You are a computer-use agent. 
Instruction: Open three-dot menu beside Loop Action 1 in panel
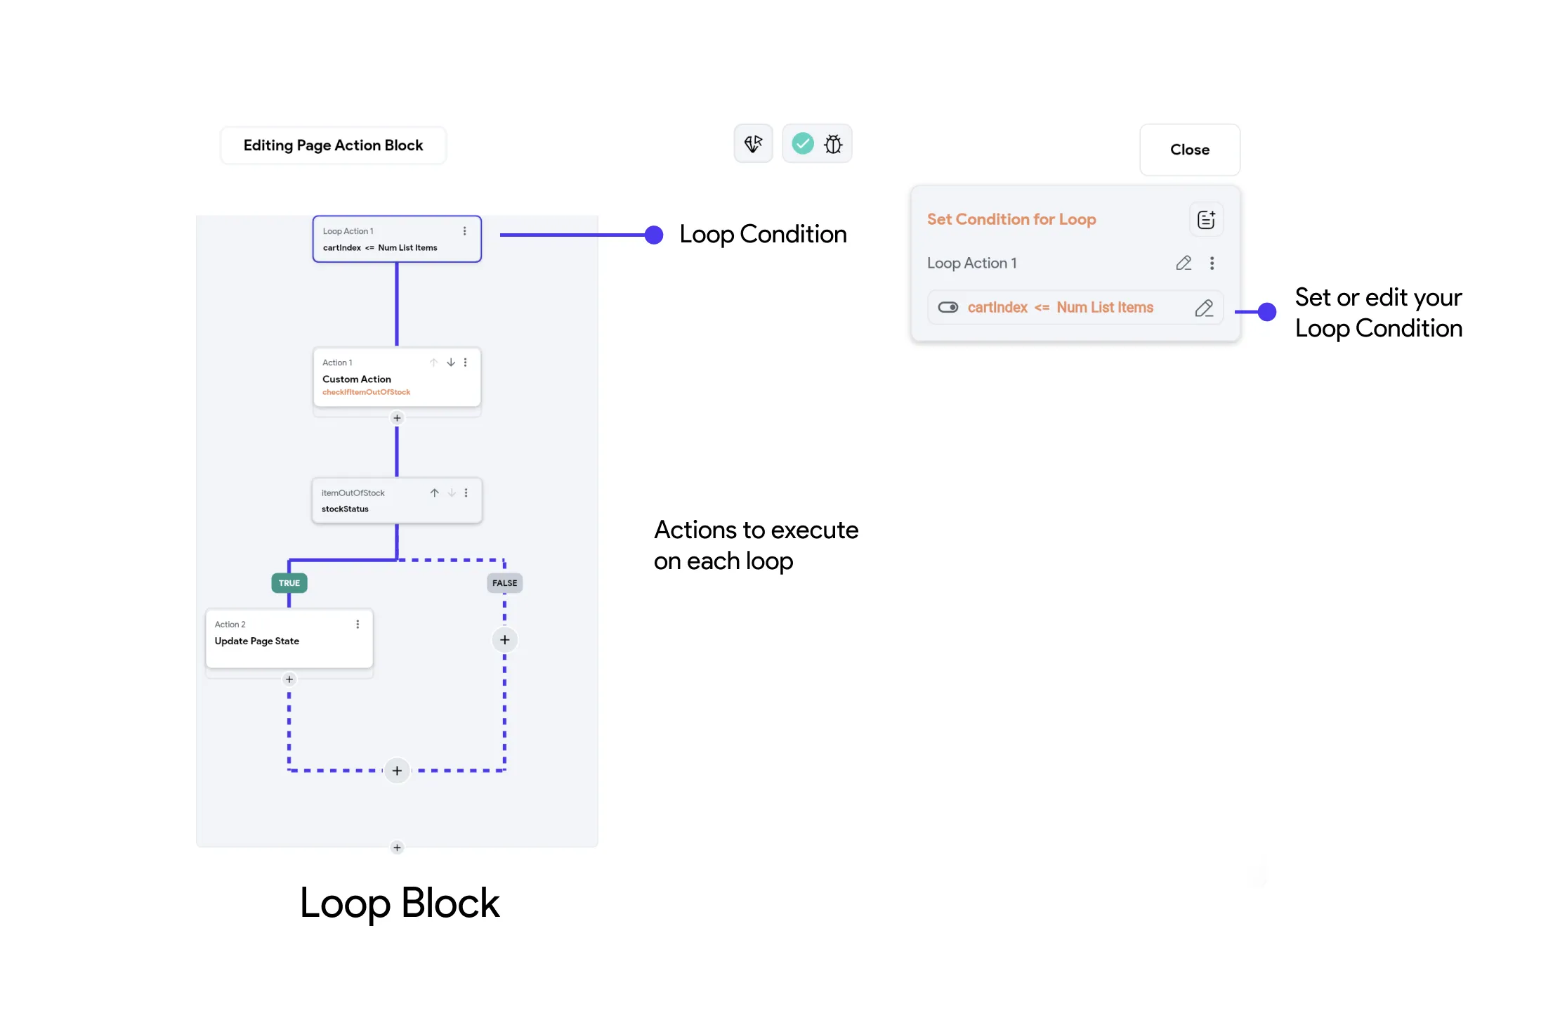point(1212,263)
